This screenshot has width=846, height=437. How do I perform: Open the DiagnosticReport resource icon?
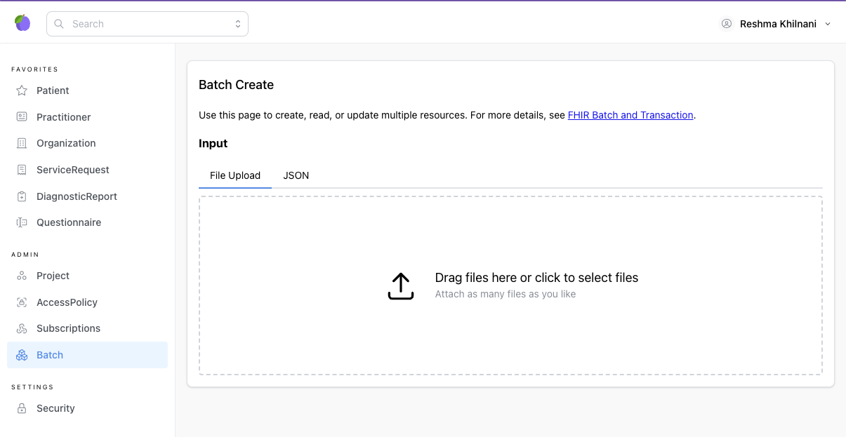point(22,196)
